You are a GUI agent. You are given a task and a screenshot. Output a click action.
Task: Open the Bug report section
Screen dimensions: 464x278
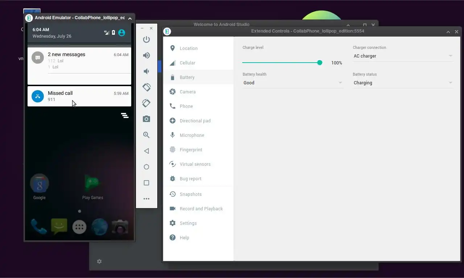pos(198,178)
